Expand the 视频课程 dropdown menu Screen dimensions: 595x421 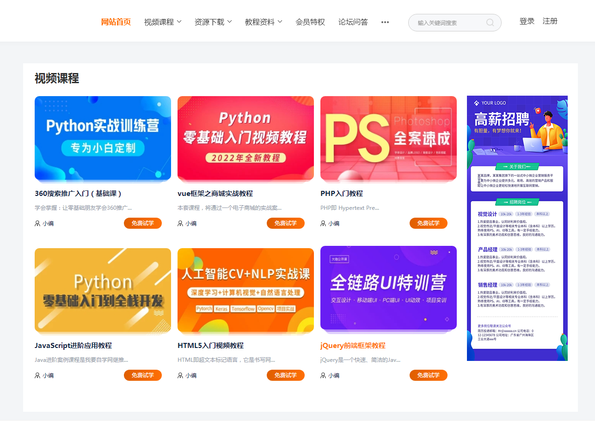[x=163, y=22]
